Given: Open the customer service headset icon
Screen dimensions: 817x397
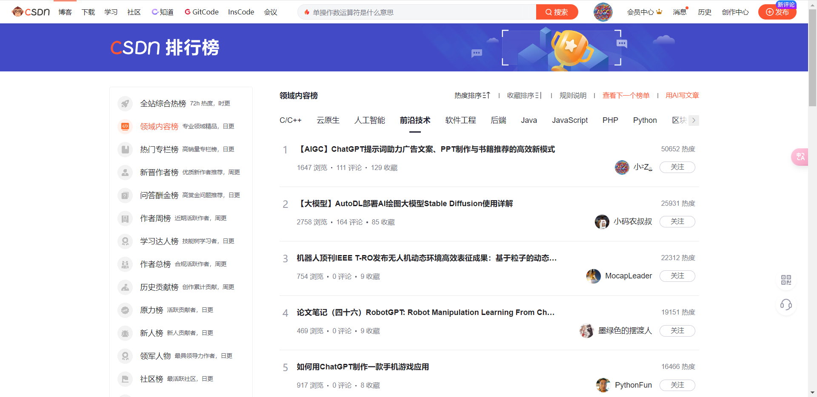Looking at the screenshot, I should [x=786, y=305].
